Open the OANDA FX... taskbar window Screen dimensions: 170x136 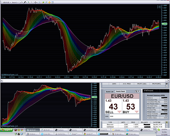point(146,130)
